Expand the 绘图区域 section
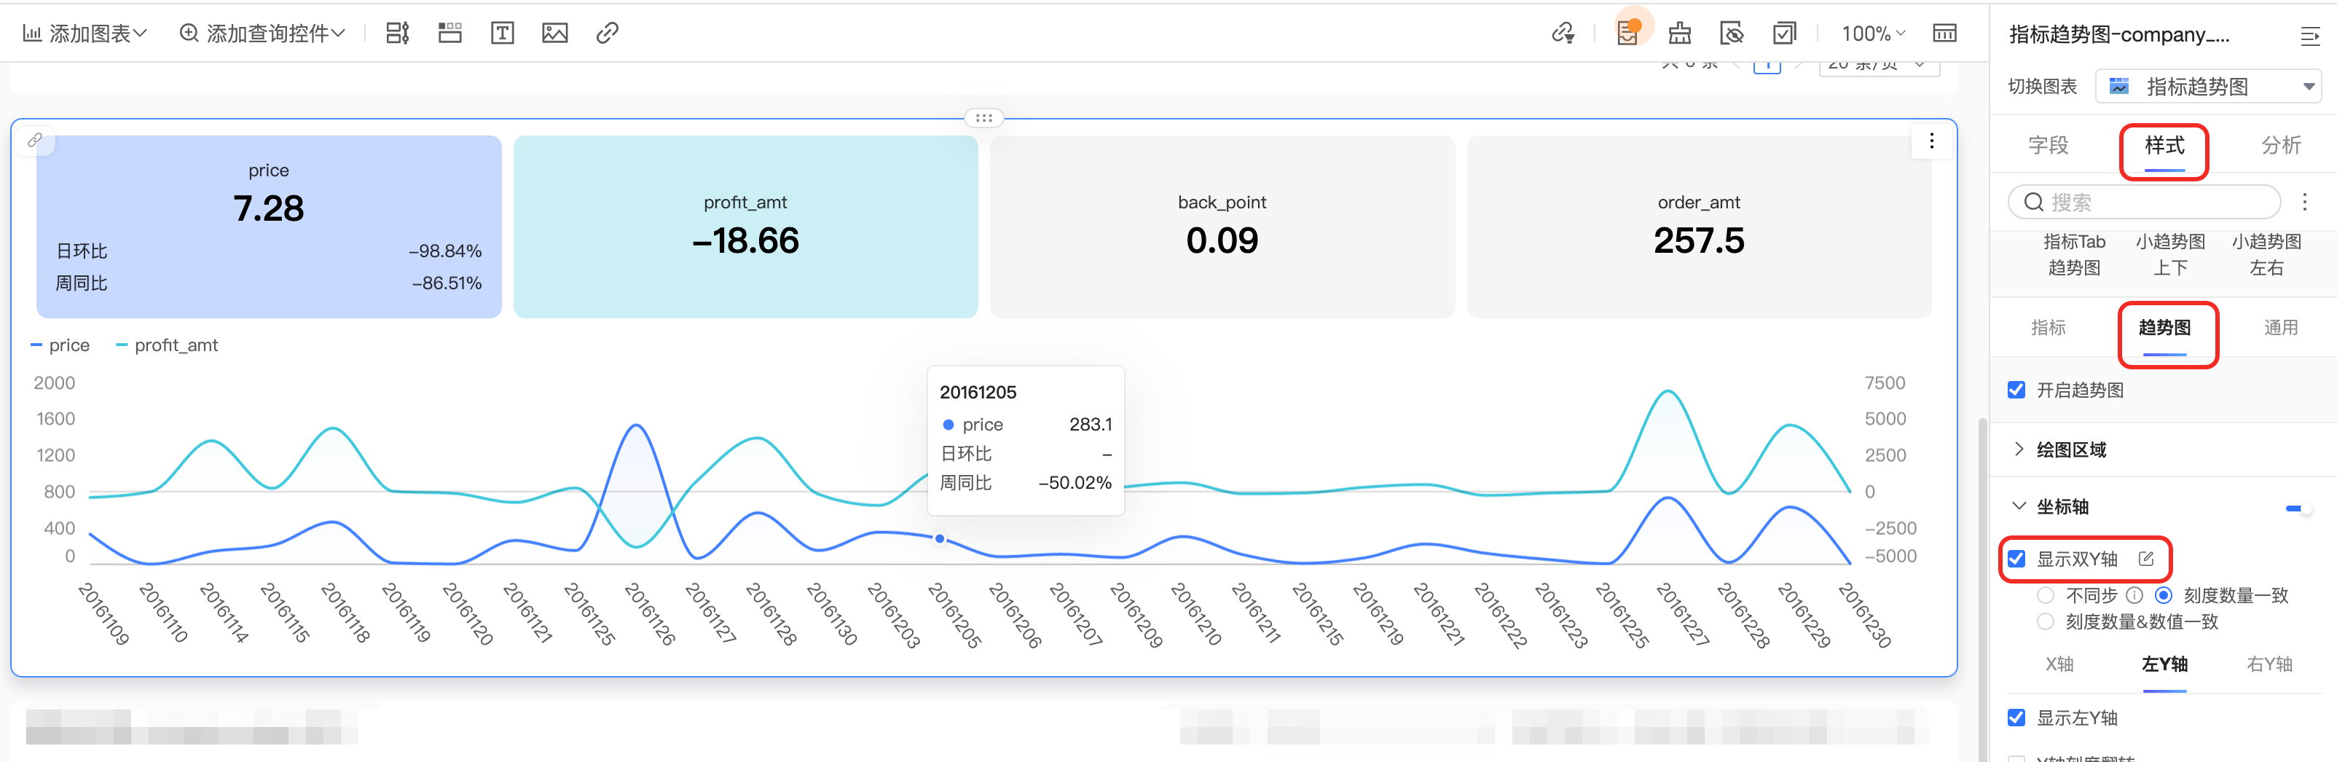This screenshot has width=2337, height=762. coord(2019,449)
